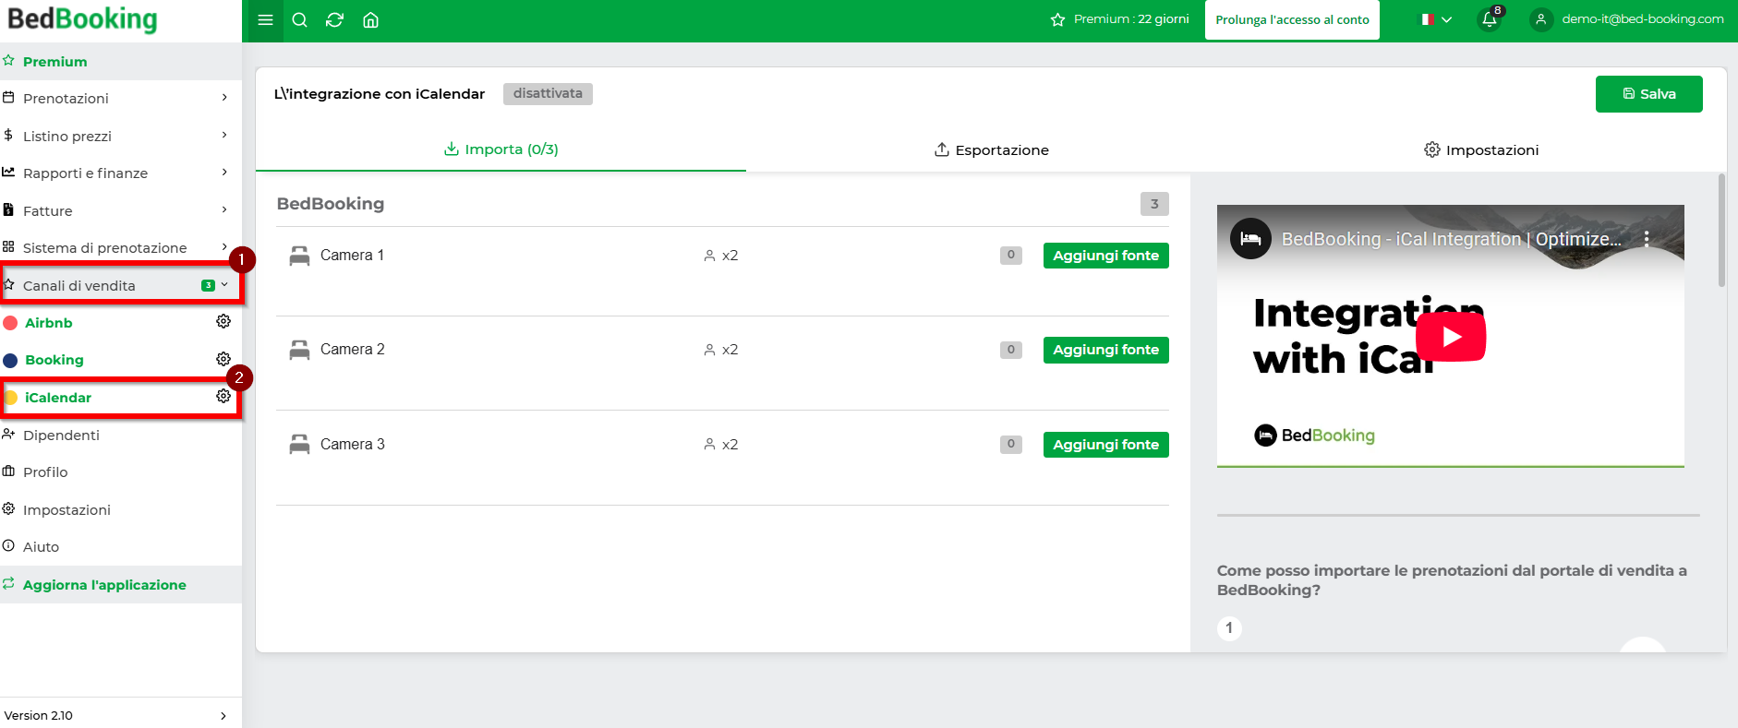This screenshot has width=1738, height=728.
Task: Open Booking settings gear icon
Action: 223,359
